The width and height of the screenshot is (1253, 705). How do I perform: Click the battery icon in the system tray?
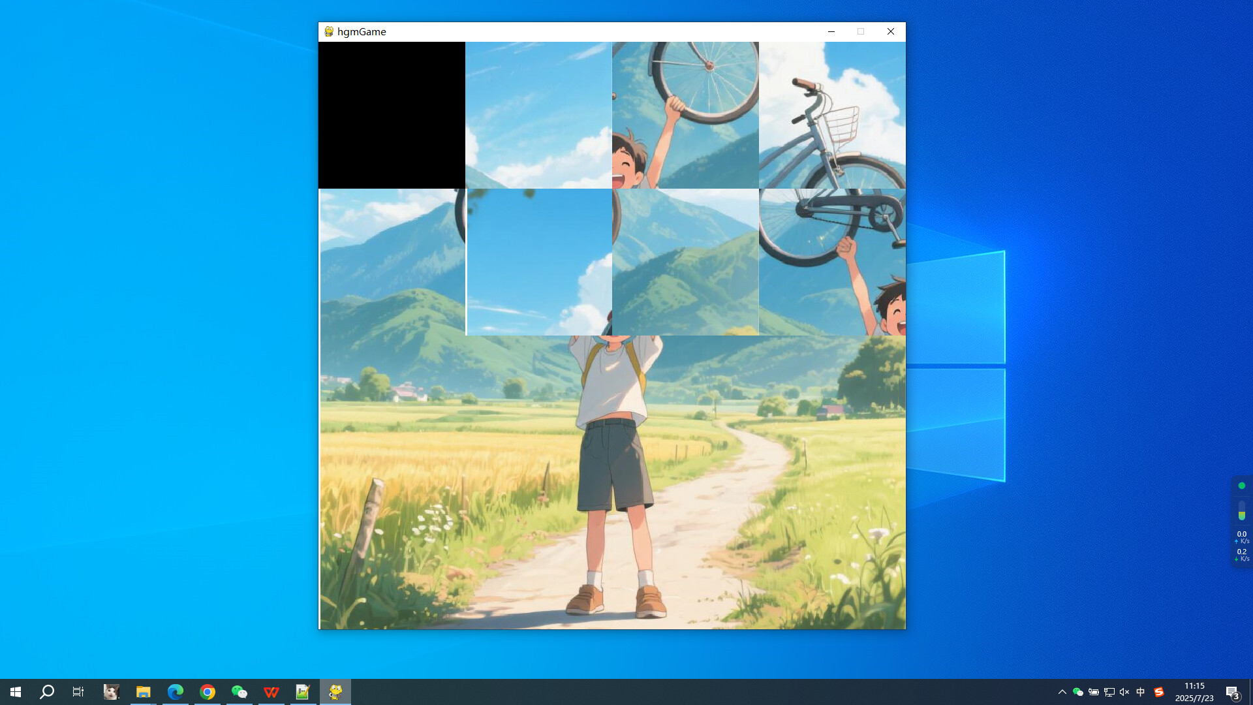[x=1093, y=691]
